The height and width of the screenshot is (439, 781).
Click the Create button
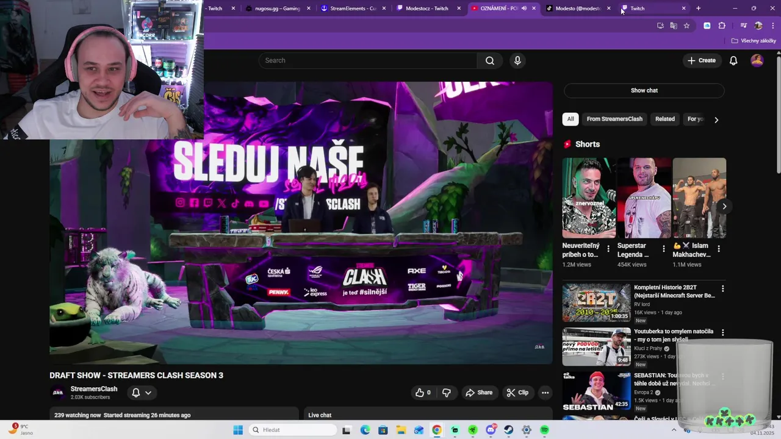coord(701,60)
